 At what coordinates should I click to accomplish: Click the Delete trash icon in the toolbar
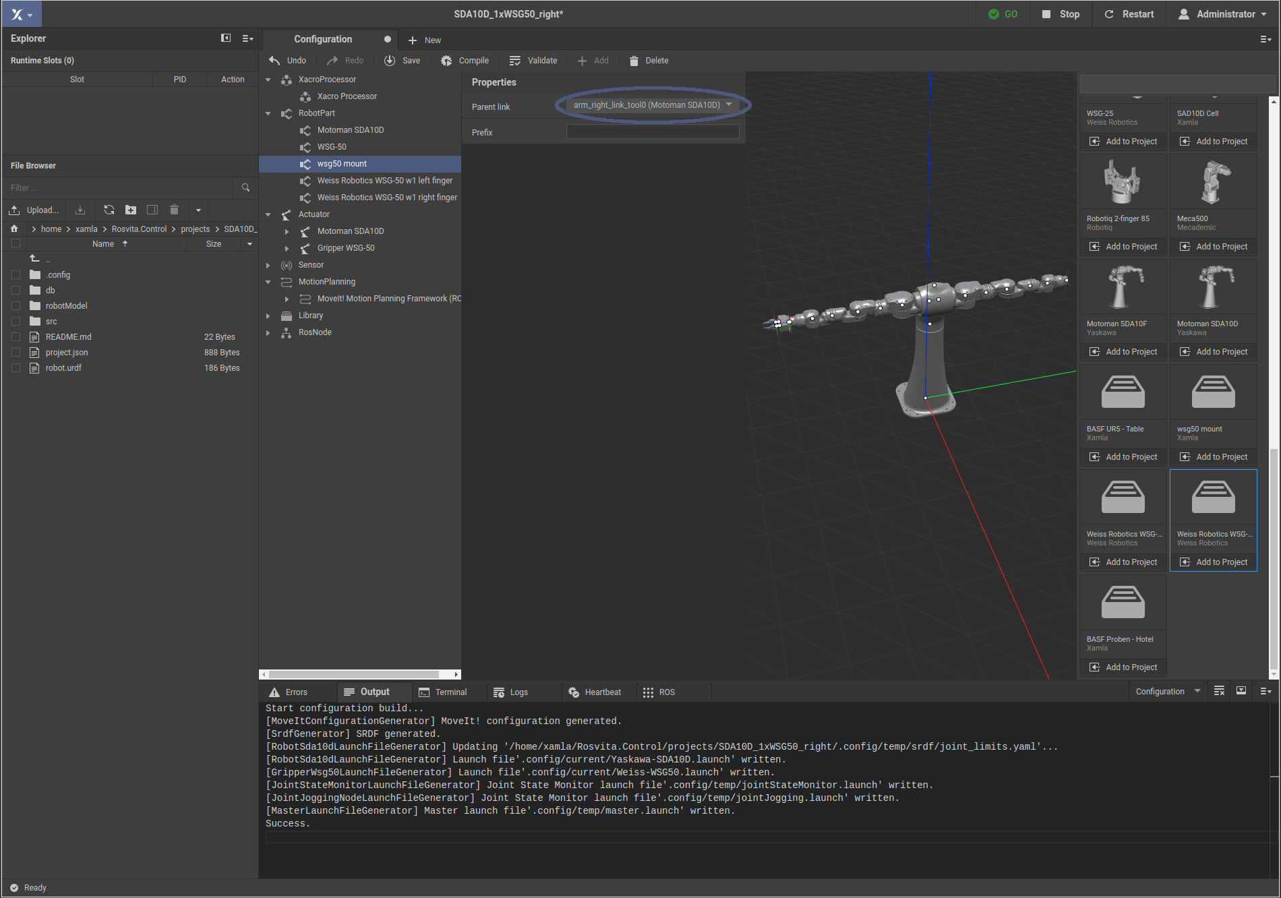coord(634,61)
